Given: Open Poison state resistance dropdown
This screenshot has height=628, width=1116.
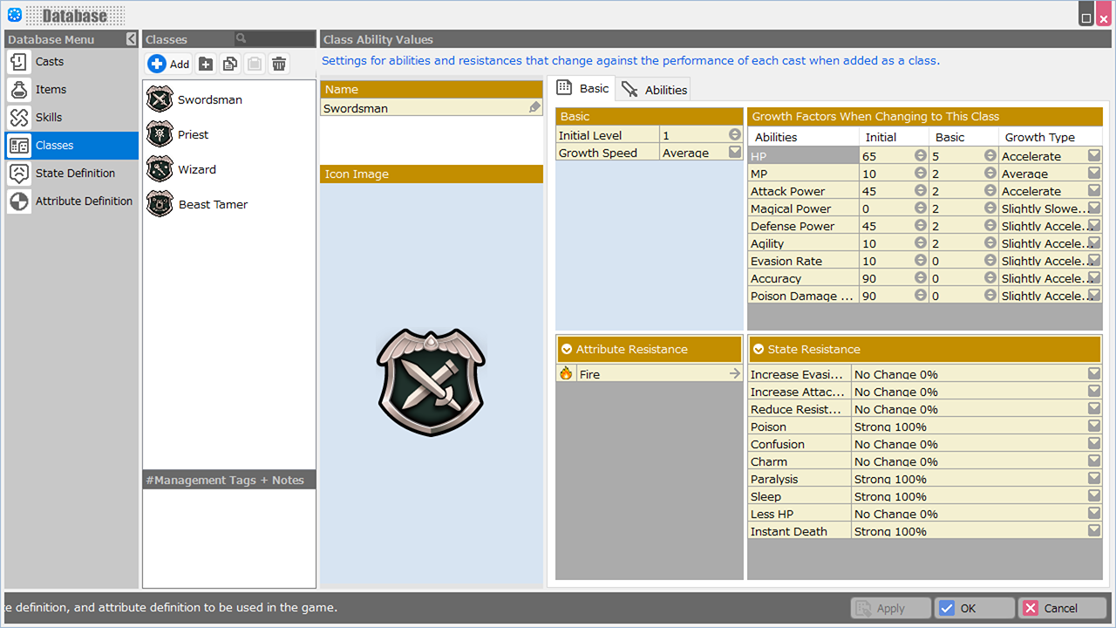Looking at the screenshot, I should (1093, 427).
